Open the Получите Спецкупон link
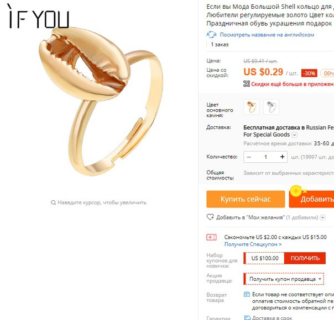Image resolution: width=334 pixels, height=320 pixels. pos(253,244)
